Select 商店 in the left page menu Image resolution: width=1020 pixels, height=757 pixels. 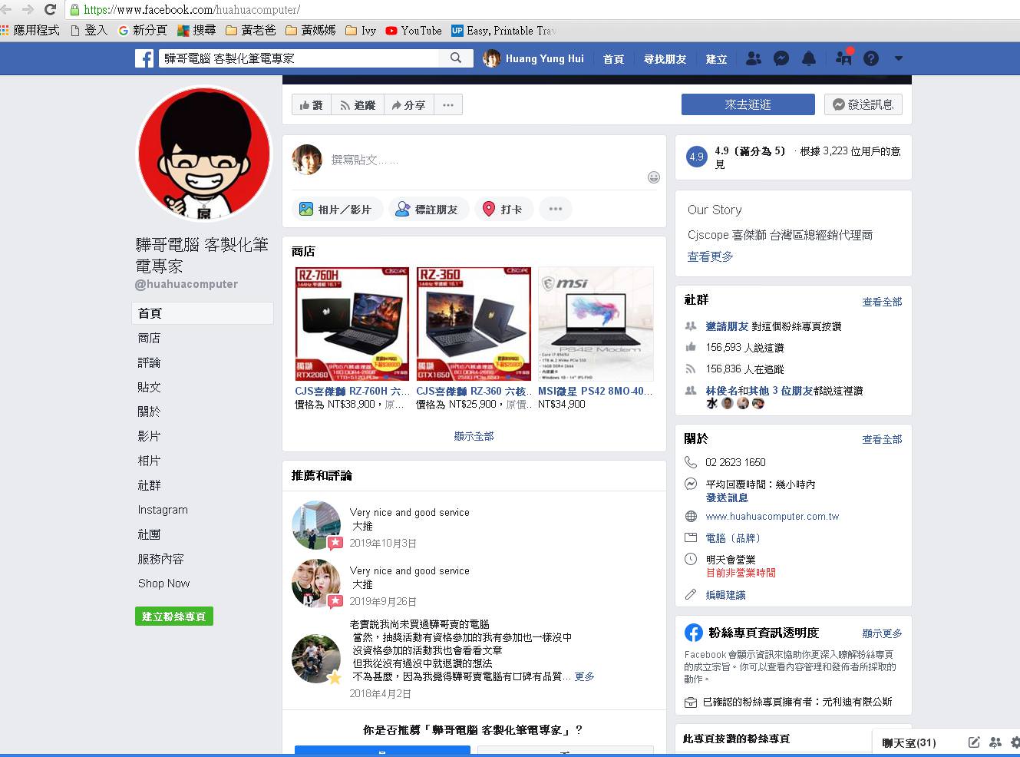(149, 338)
